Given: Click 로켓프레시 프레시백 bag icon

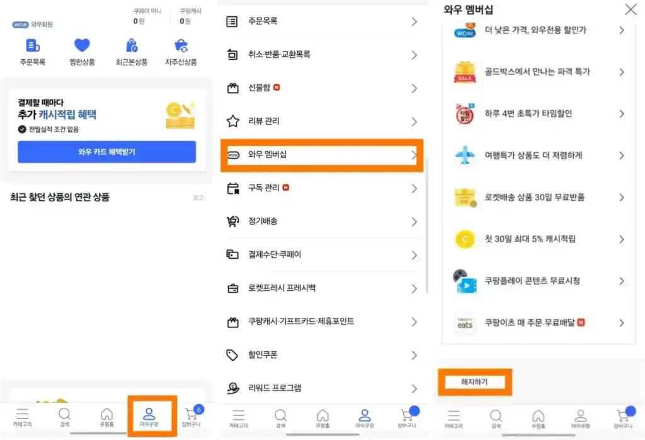Looking at the screenshot, I should 233,288.
